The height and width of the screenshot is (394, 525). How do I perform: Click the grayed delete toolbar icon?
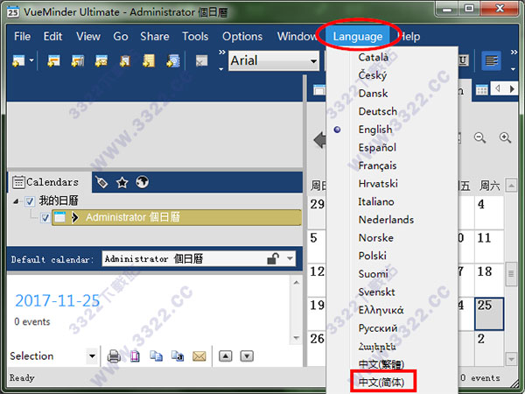point(201,61)
